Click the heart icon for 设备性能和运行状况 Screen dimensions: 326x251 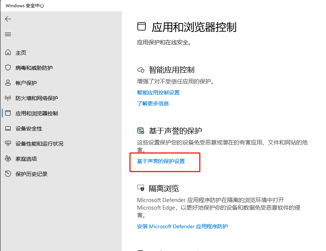[x=8, y=143]
